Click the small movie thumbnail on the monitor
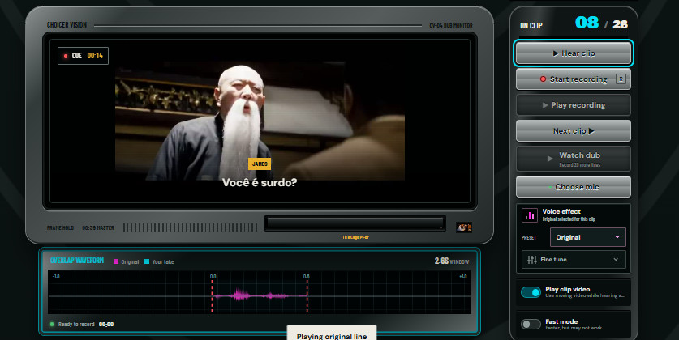Screen dimensions: 679x340 point(464,227)
